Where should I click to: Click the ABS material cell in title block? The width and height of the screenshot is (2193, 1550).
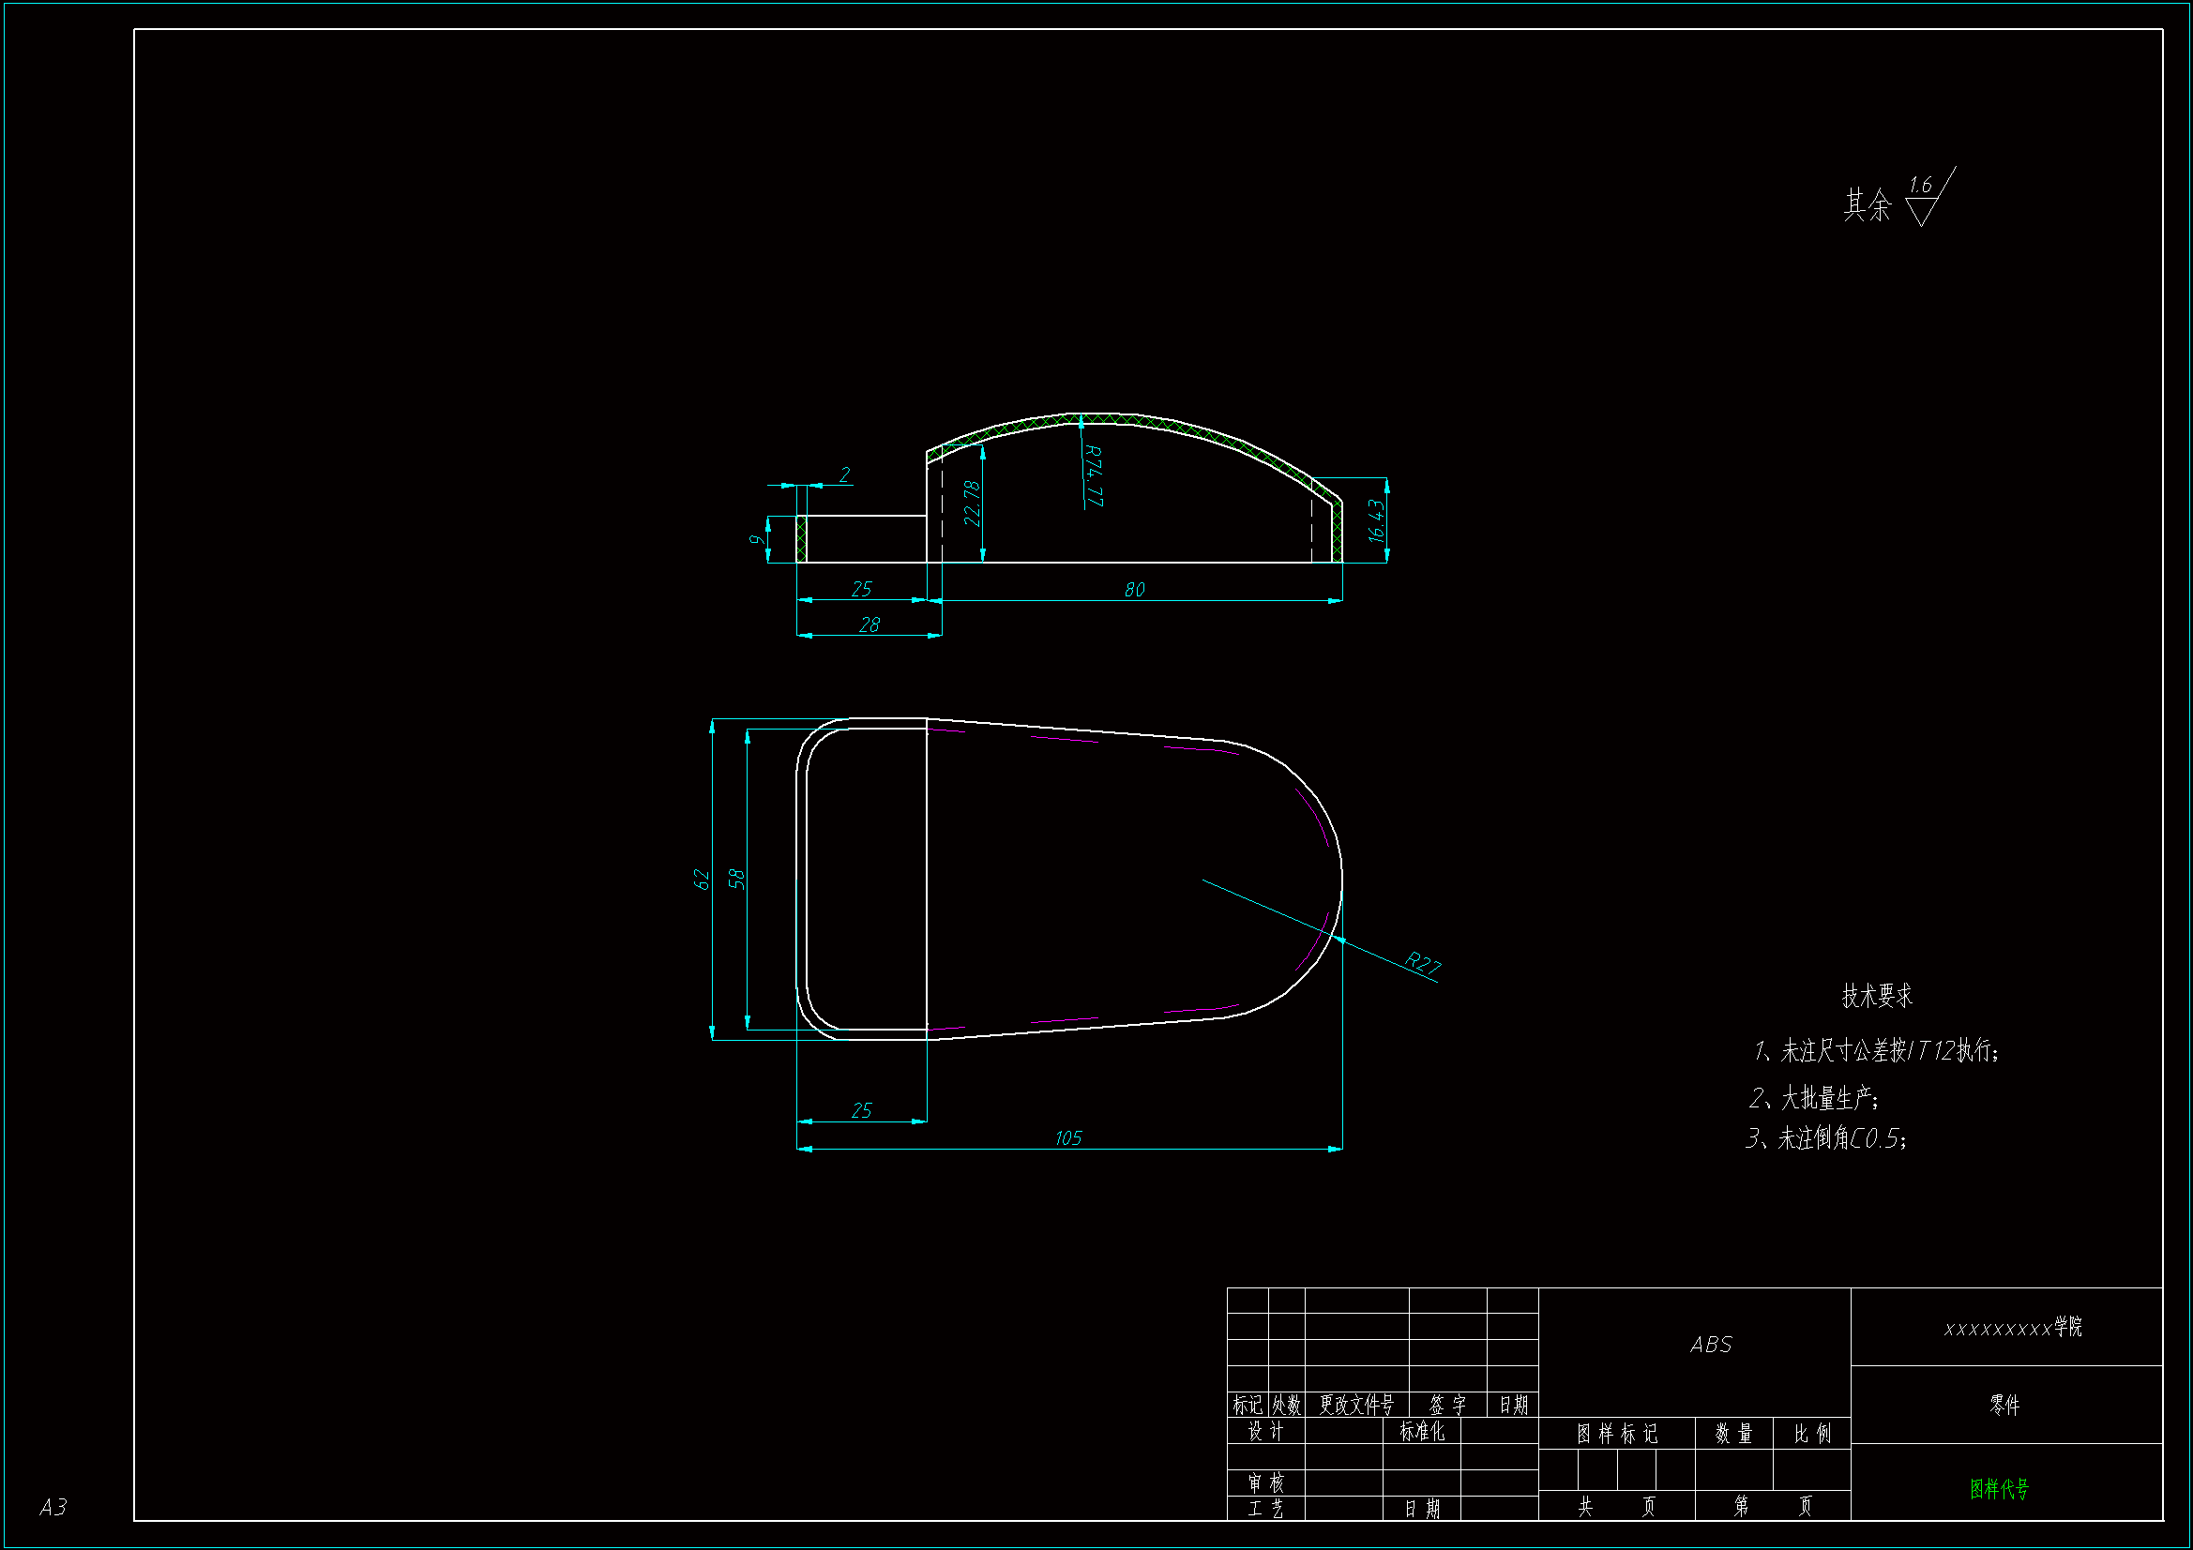(x=1710, y=1346)
